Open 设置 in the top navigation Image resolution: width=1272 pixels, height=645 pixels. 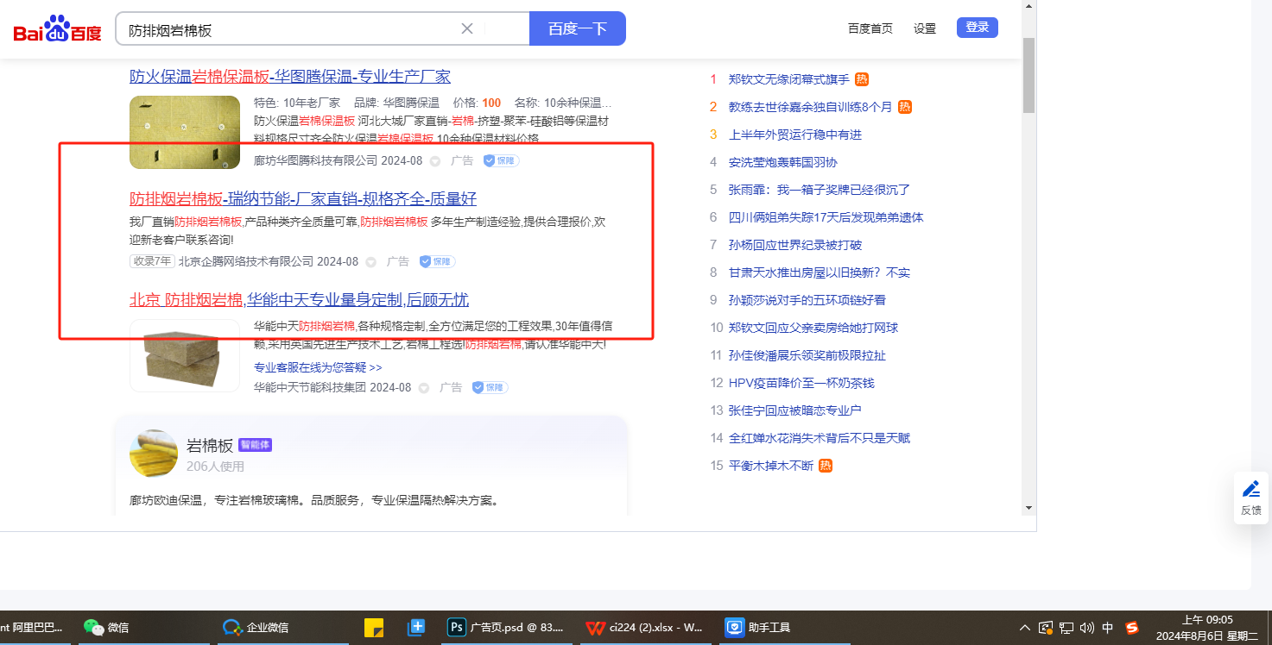pyautogui.click(x=925, y=28)
